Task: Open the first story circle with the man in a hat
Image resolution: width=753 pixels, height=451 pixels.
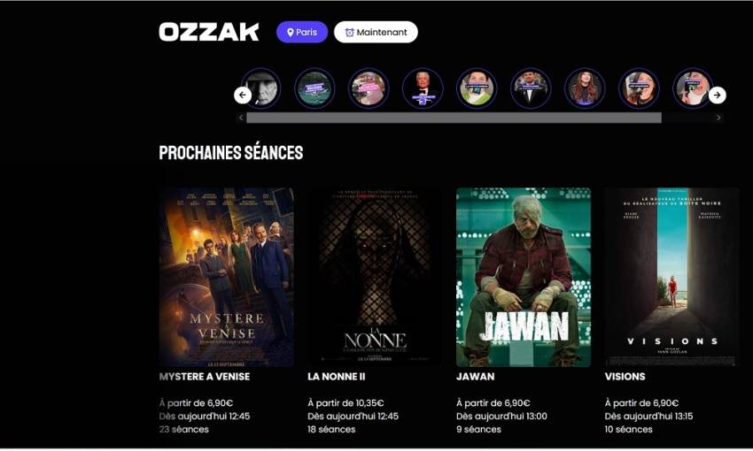Action: coord(260,88)
